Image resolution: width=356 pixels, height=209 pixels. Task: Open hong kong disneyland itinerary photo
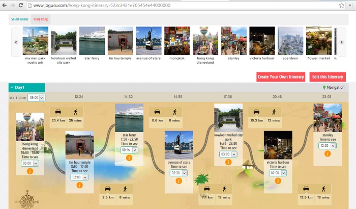tap(30, 127)
